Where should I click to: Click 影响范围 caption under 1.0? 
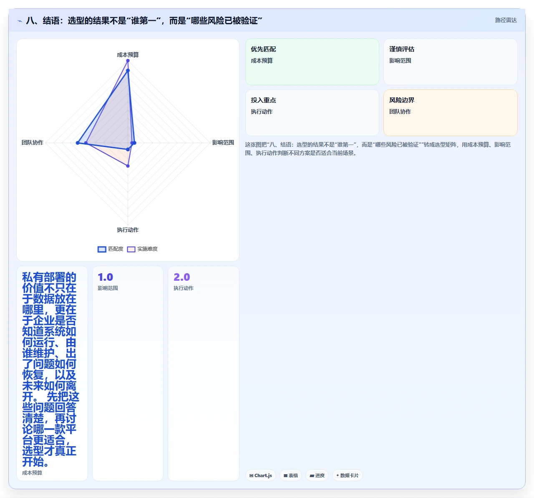coord(108,288)
